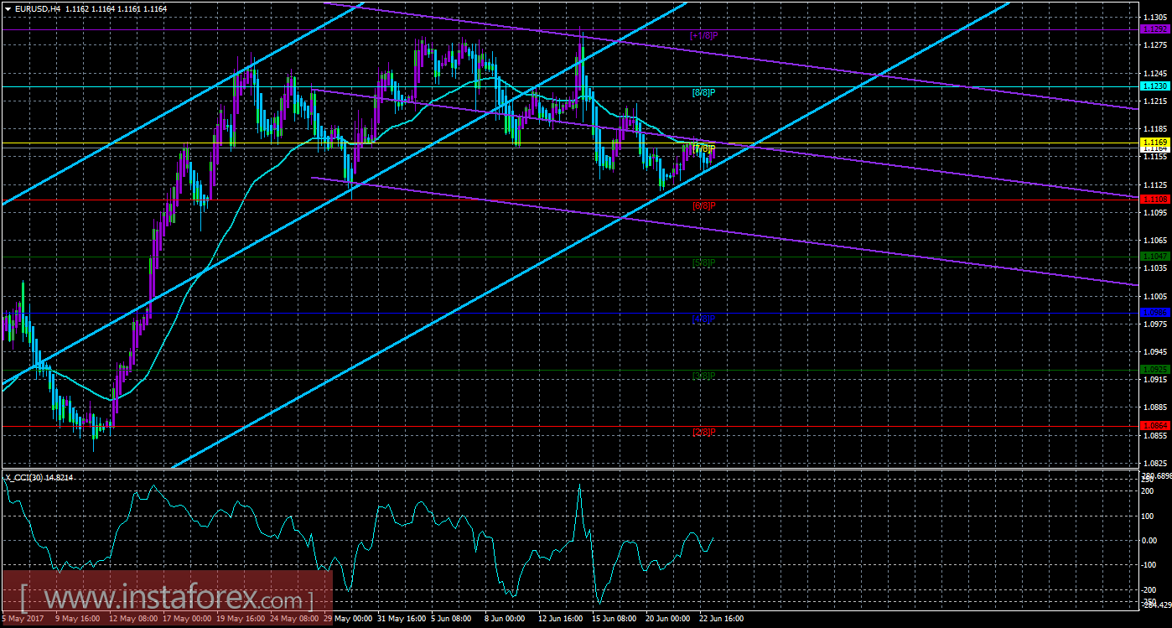Click the yellow 1.1169 price tag

coord(1155,143)
